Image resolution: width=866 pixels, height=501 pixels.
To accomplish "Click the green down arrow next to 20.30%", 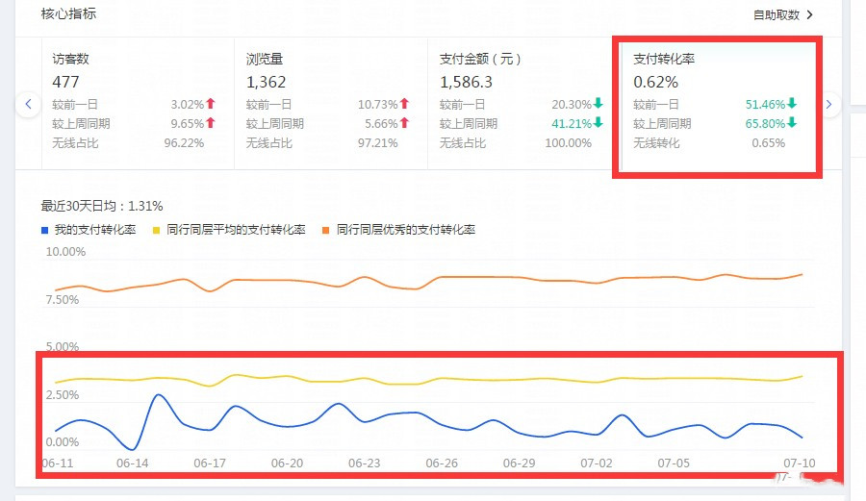I will [x=598, y=104].
